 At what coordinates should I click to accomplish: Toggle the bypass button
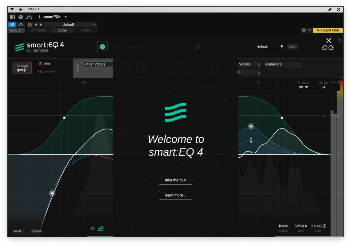36,231
